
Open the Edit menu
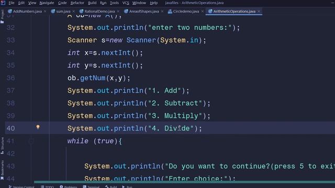[x=21, y=3]
